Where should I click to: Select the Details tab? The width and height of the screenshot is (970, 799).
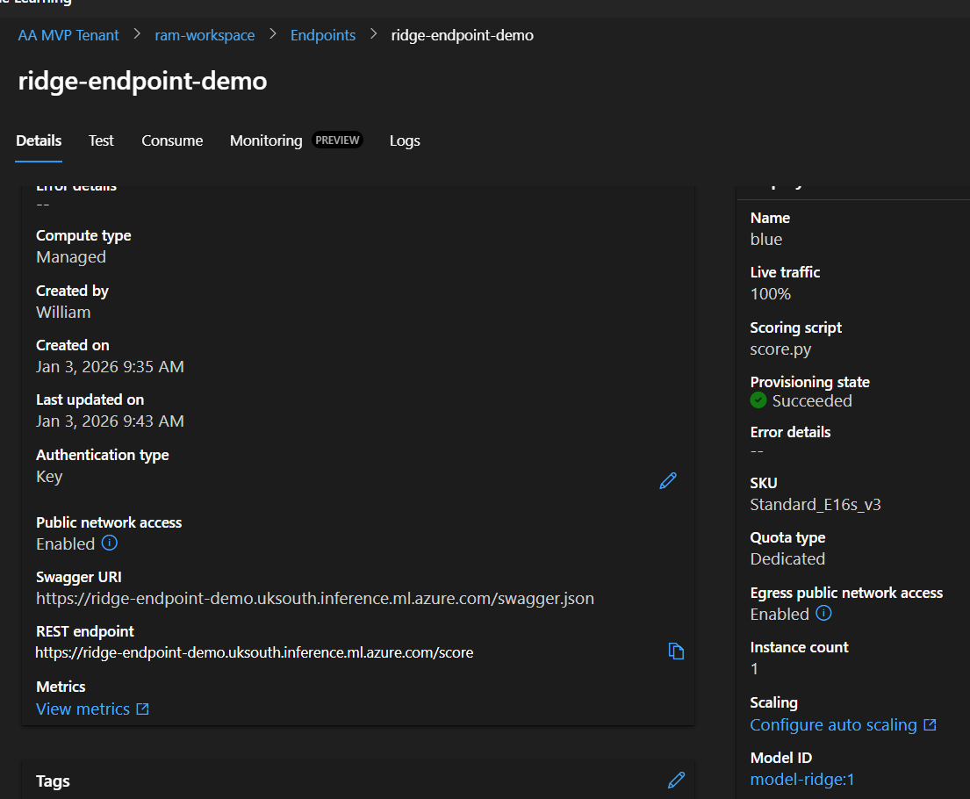pyautogui.click(x=39, y=140)
